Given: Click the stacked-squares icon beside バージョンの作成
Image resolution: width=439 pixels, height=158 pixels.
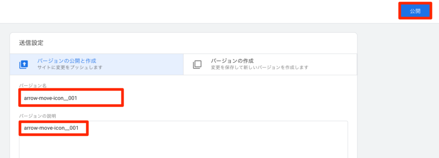Looking at the screenshot, I should point(197,64).
